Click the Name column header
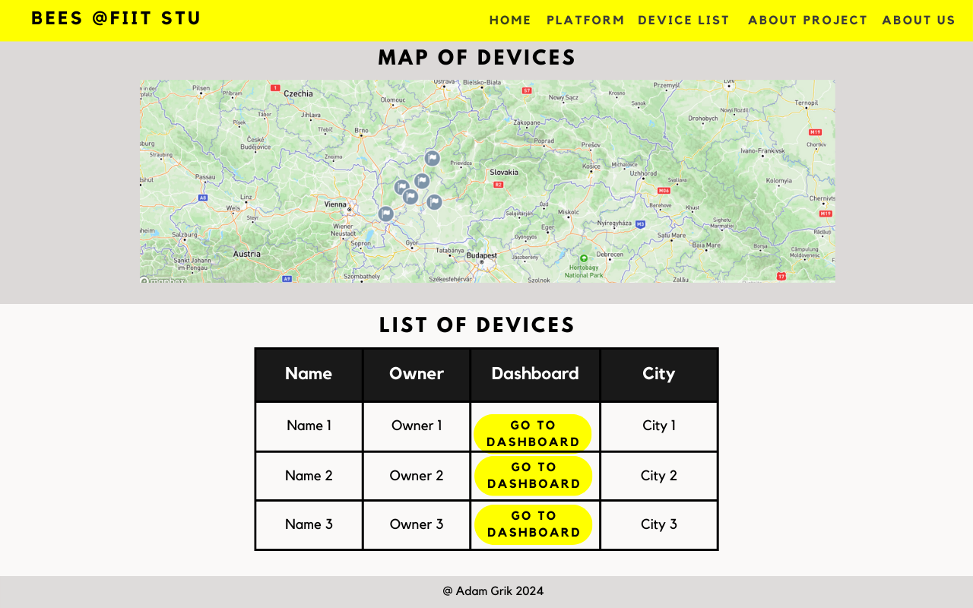The height and width of the screenshot is (608, 973). coord(309,374)
